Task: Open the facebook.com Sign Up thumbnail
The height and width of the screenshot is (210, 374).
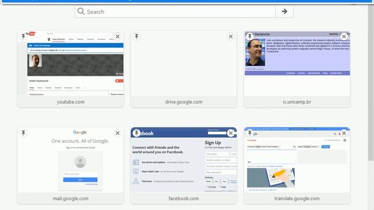Action: click(183, 160)
